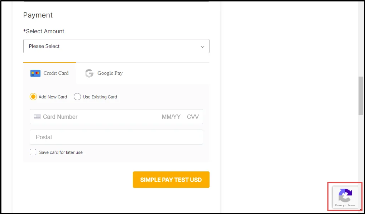Click the Google 'G' icon beside Google Pay
The width and height of the screenshot is (365, 214).
89,73
